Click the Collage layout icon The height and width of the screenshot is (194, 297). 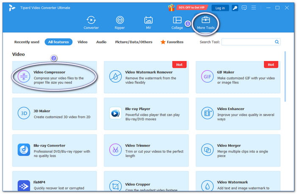[177, 20]
